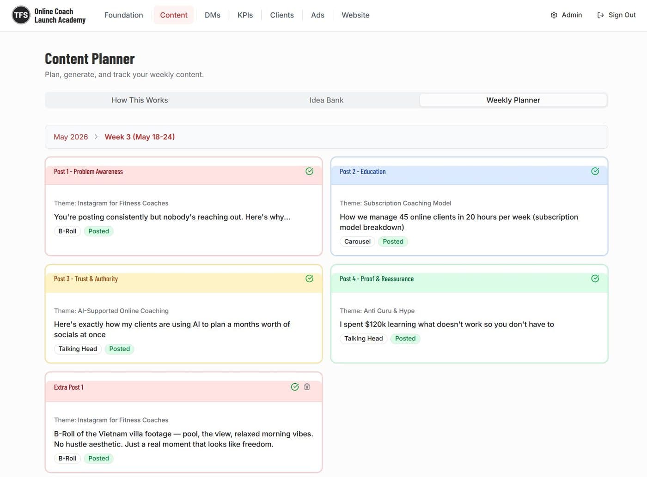This screenshot has width=647, height=477.
Task: Toggle posted checkmark on Post 1 card
Action: pyautogui.click(x=309, y=171)
